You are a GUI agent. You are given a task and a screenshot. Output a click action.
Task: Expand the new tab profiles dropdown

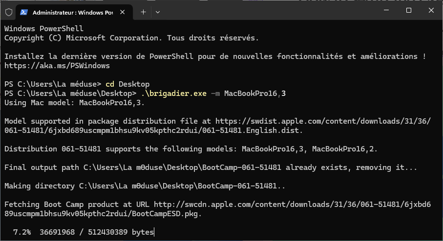158,12
